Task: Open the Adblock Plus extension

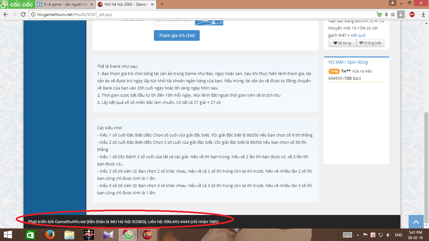Action: [x=412, y=14]
